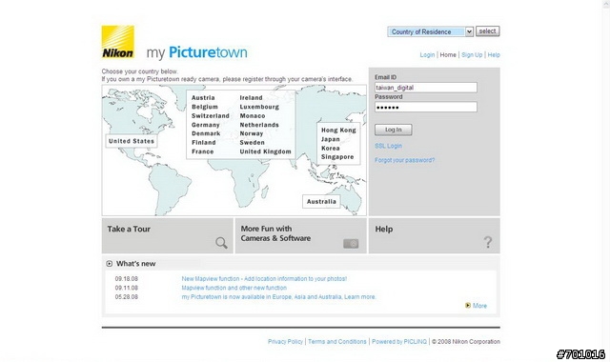Open the Country of Residence dropdown
610x362 pixels.
[430, 31]
